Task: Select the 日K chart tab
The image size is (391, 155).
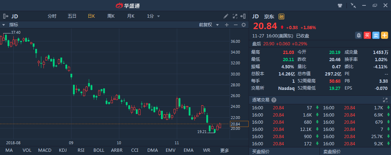Action: pyautogui.click(x=92, y=16)
